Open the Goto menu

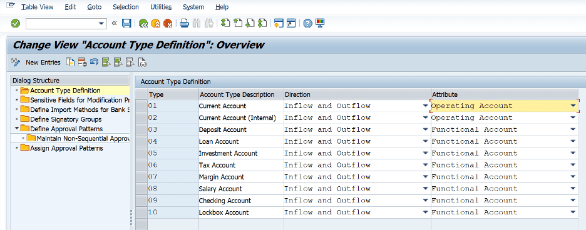pos(94,7)
